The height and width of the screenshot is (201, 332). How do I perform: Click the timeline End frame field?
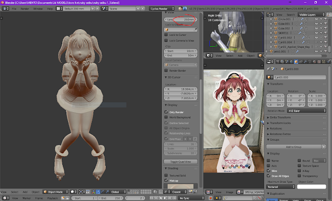(x=110, y=198)
